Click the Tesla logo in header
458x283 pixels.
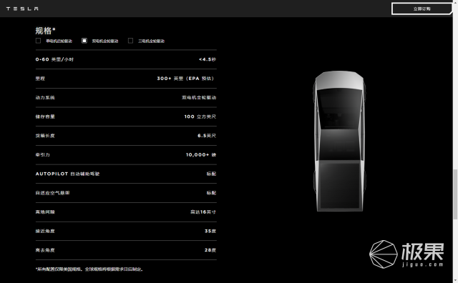(x=22, y=9)
